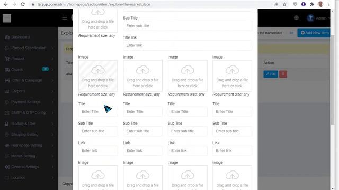339x190 pixels.
Task: Click the browser vertical scrollbar thumb
Action: point(333,80)
